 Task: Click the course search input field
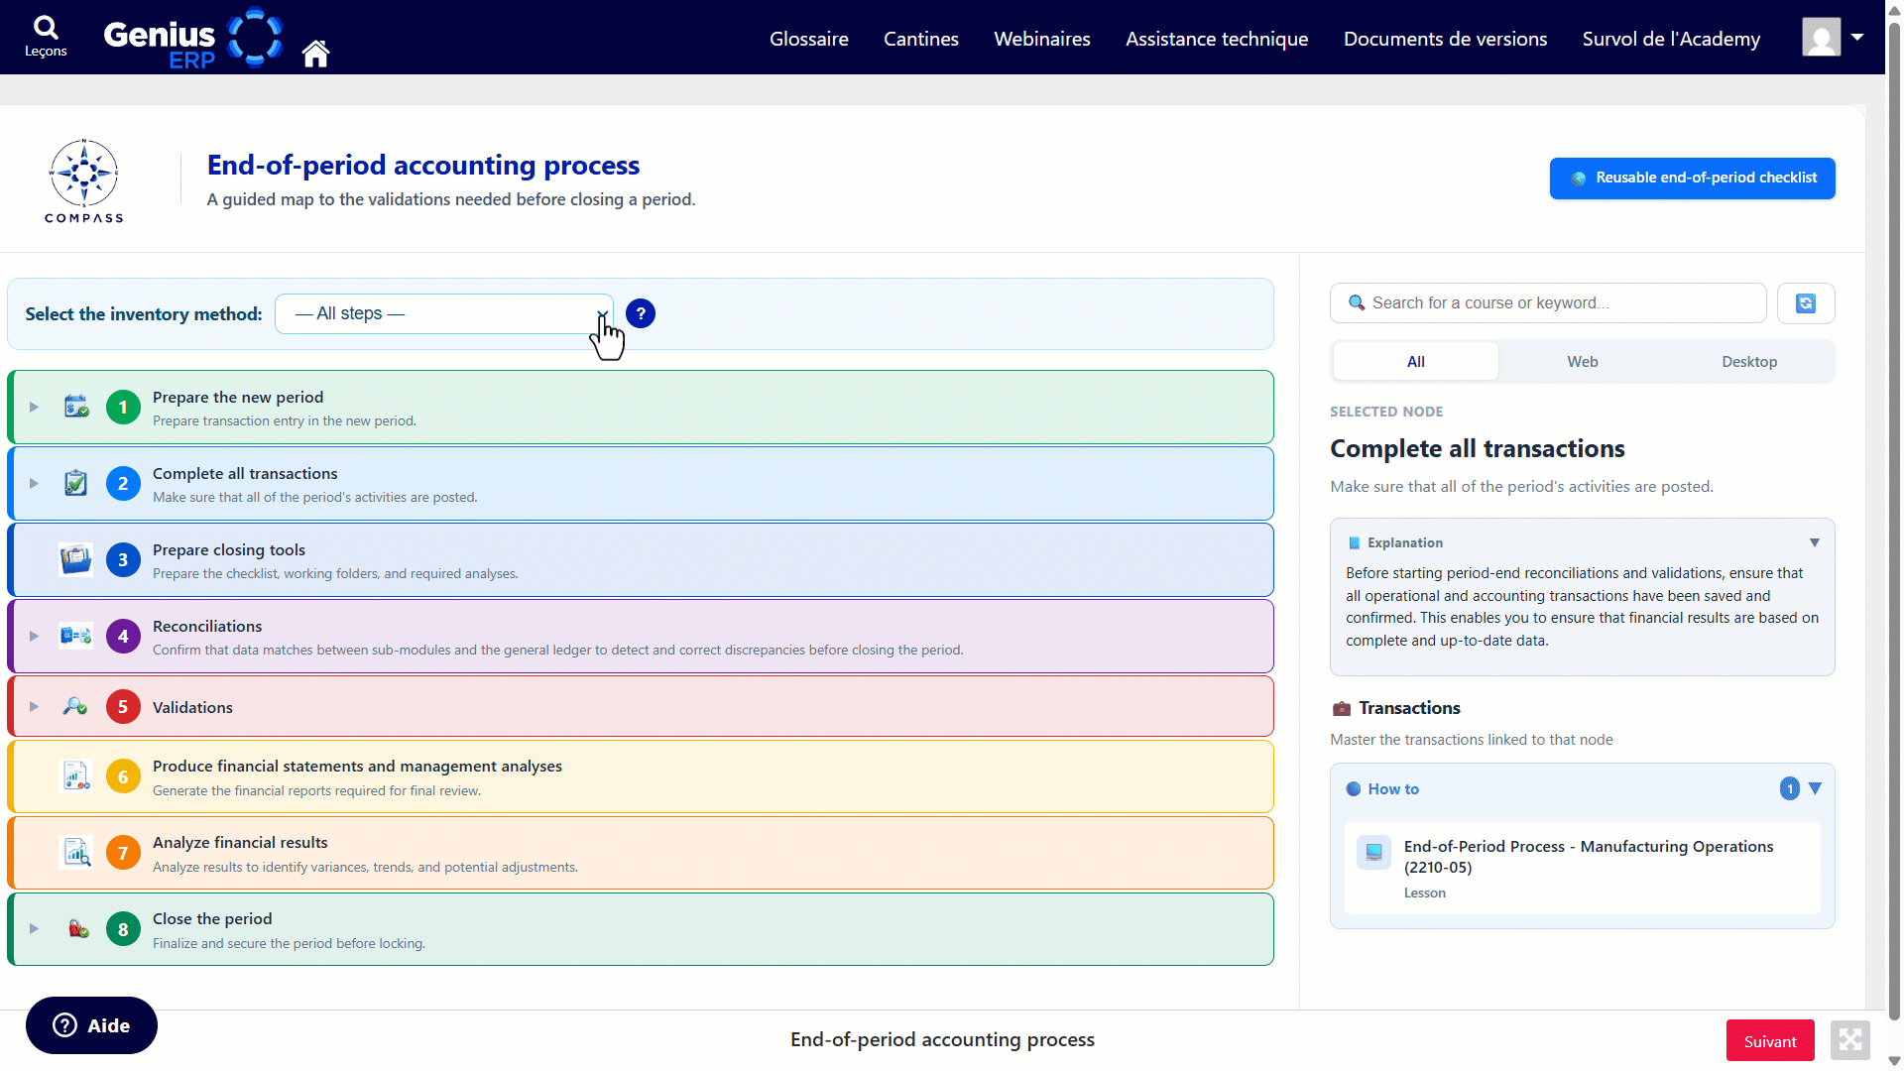(1548, 303)
